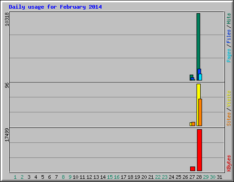Click day 17 on the x-axis
The height and width of the screenshot is (182, 234).
pos(123,177)
